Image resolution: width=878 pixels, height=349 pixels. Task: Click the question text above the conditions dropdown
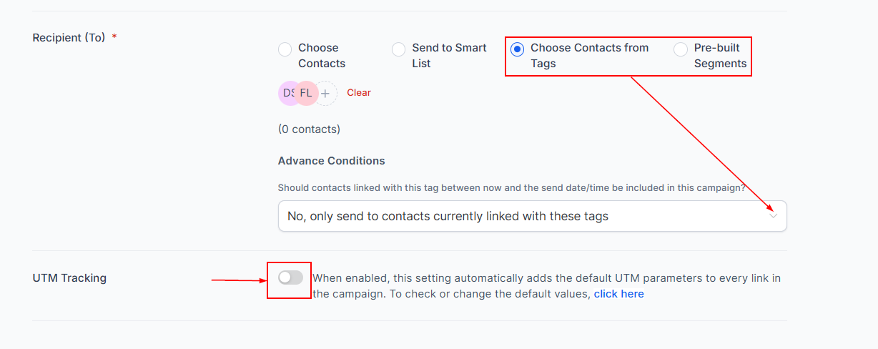click(511, 188)
